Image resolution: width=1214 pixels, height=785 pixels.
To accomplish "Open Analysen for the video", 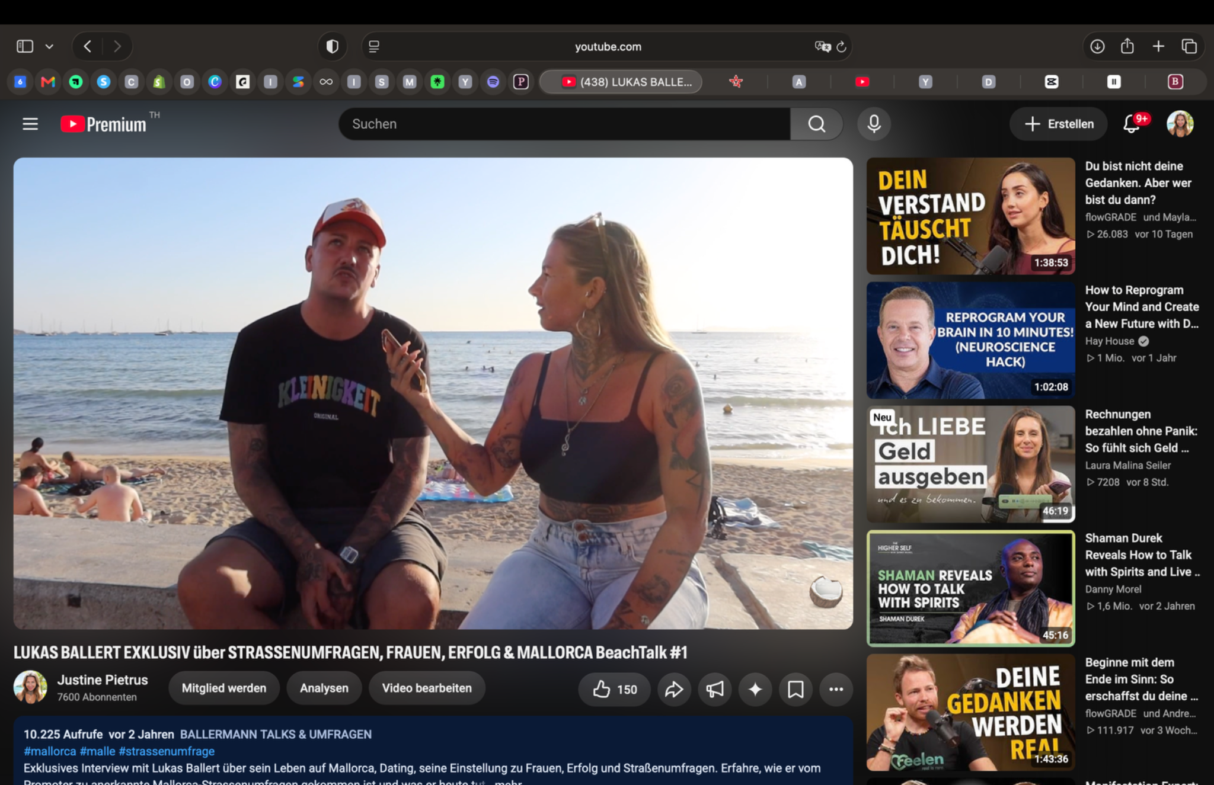I will click(324, 688).
